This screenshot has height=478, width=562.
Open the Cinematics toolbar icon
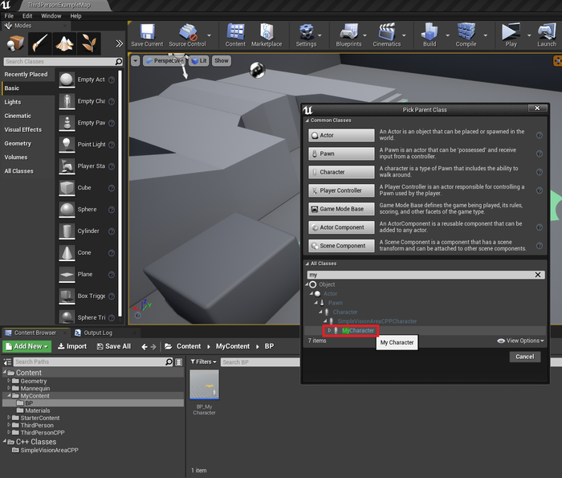386,33
